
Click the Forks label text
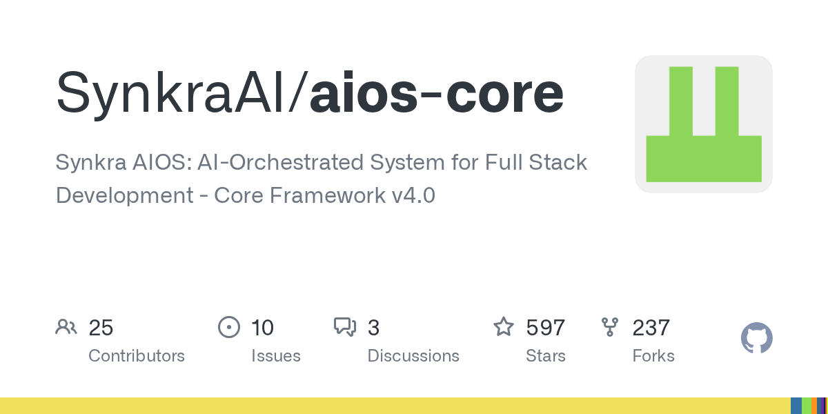653,356
